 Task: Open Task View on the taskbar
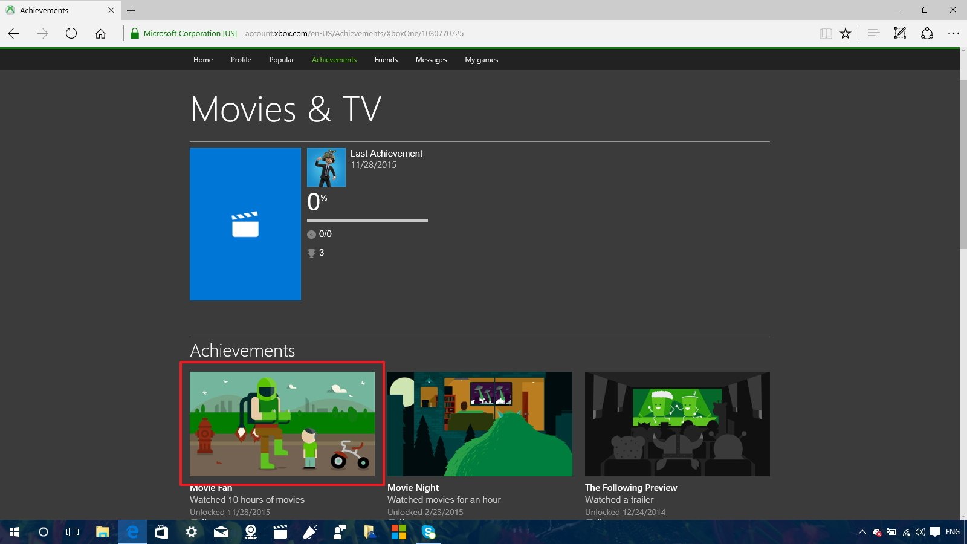coord(73,532)
